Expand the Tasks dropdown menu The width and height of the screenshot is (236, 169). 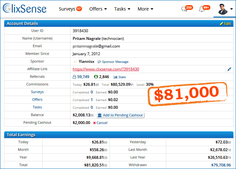click(x=122, y=9)
